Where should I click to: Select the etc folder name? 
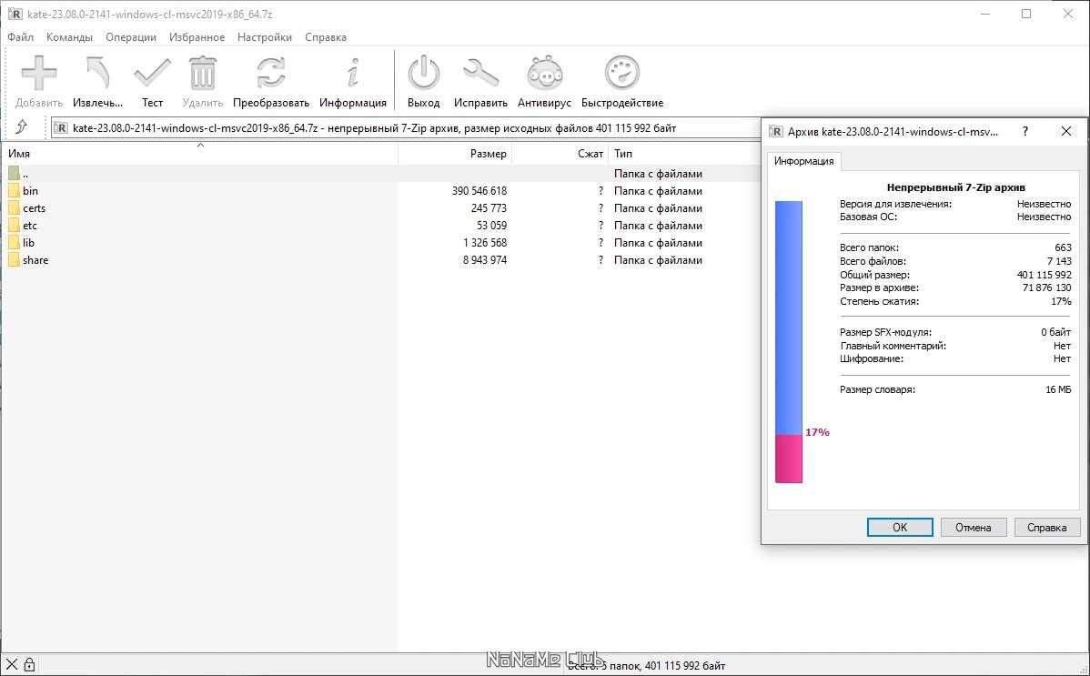tap(30, 226)
